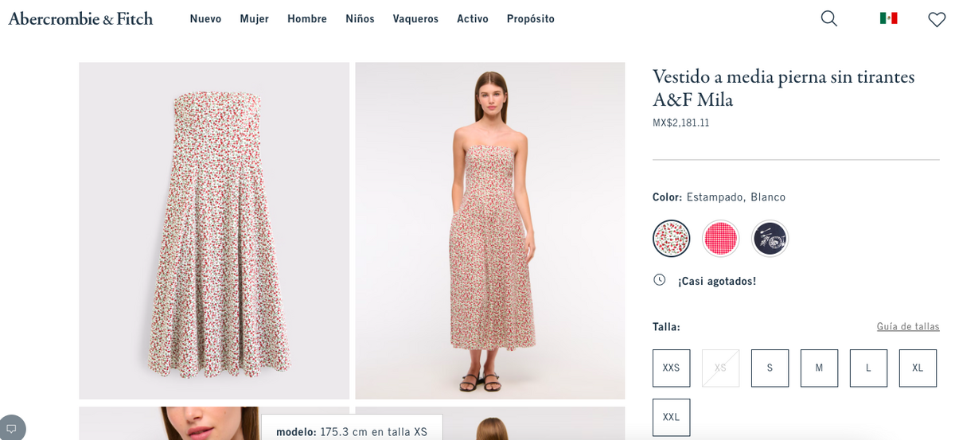Open the search magnifier icon

(x=828, y=18)
